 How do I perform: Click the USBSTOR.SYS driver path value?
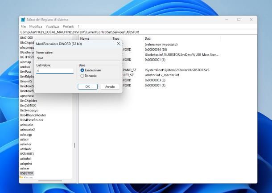click(177, 70)
